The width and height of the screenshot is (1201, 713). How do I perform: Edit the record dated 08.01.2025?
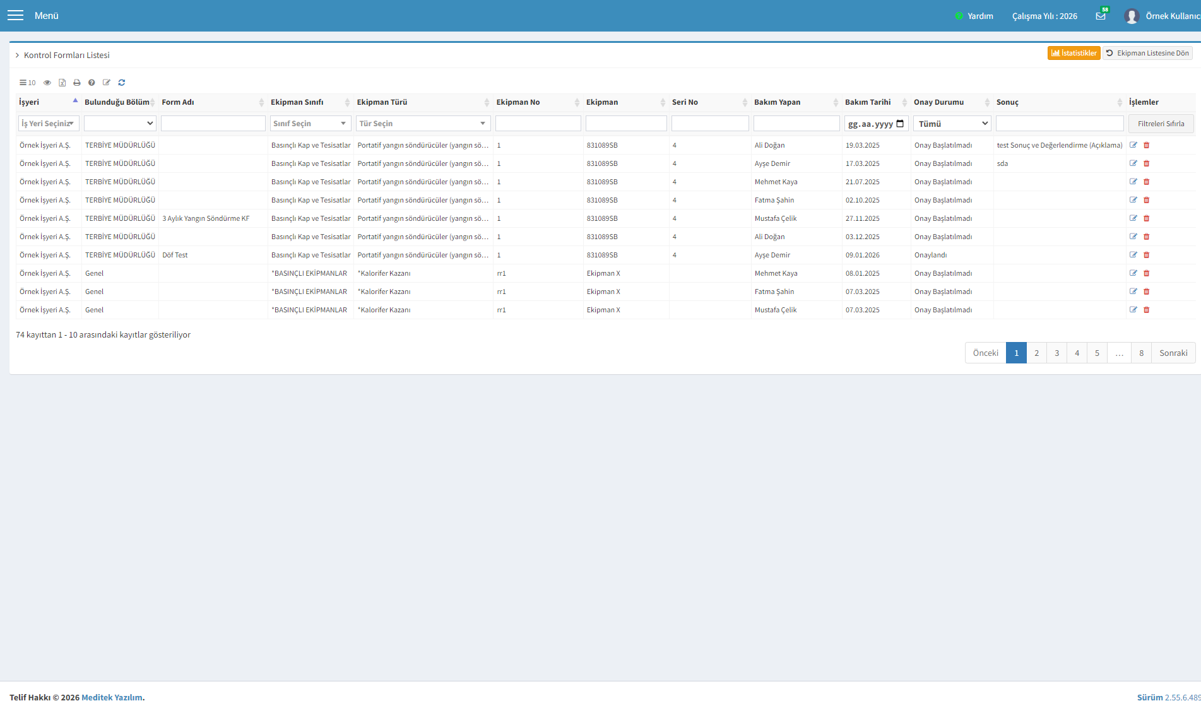click(x=1133, y=273)
